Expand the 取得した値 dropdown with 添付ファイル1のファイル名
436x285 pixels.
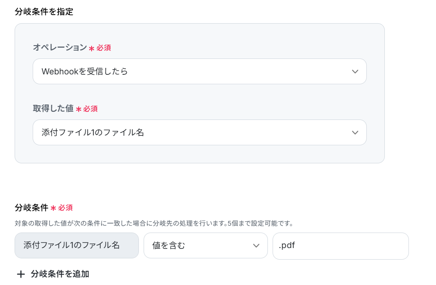coord(200,132)
